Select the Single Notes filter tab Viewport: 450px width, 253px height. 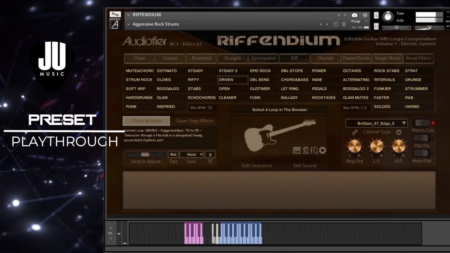(x=387, y=58)
